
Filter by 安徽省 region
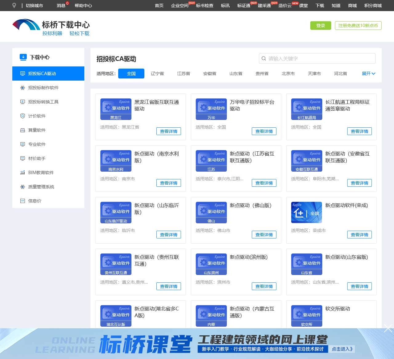coord(210,74)
